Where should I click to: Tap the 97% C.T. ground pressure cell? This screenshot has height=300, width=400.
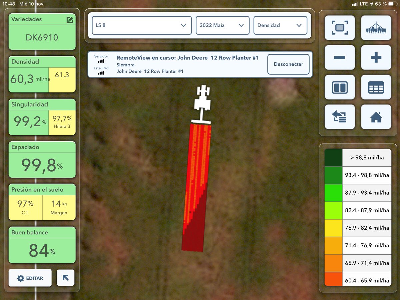25,208
